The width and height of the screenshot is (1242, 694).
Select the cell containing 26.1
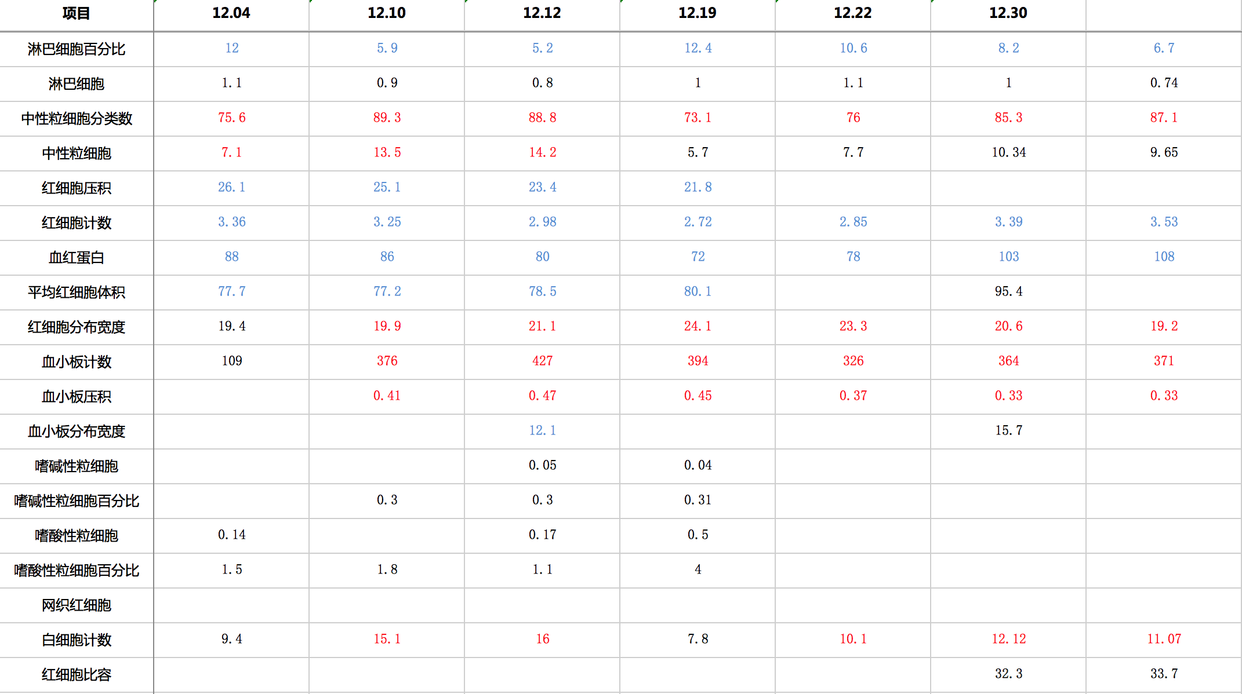click(x=231, y=188)
